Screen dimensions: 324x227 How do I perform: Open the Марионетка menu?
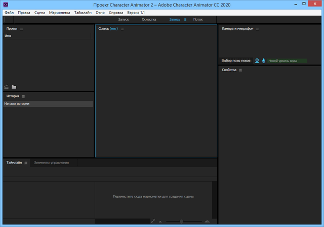tap(60, 12)
